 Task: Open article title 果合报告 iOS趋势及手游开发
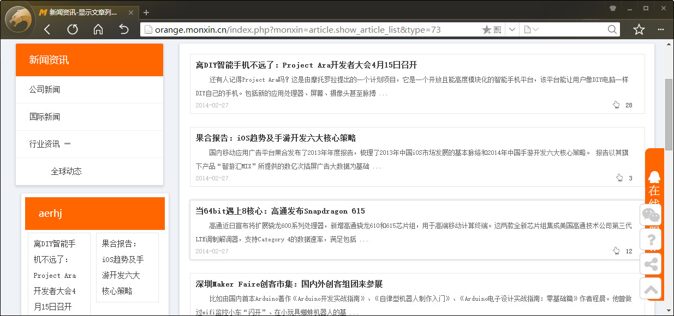276,138
